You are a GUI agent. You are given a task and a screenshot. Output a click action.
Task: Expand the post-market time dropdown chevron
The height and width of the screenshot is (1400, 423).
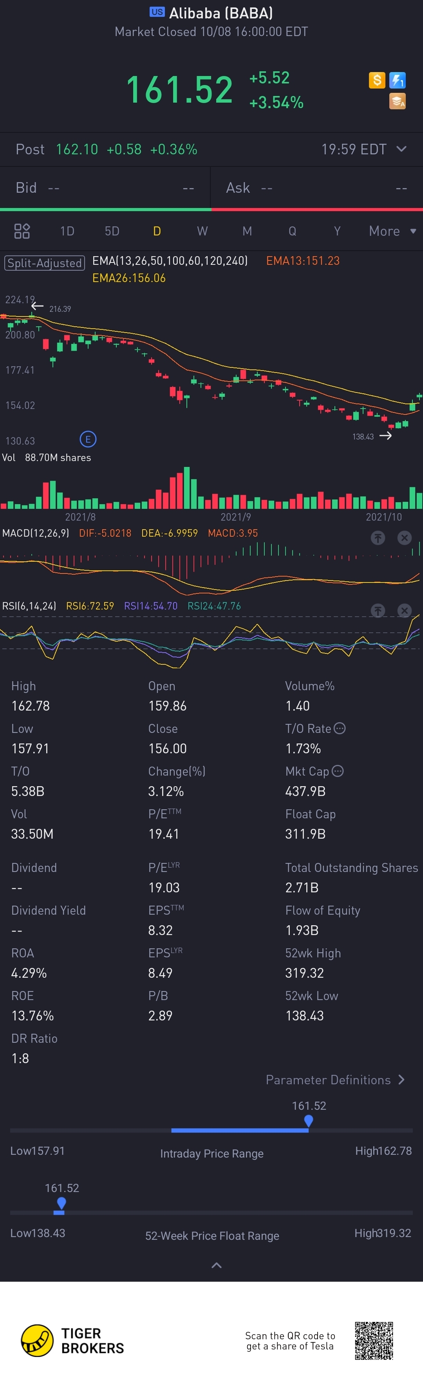click(401, 149)
